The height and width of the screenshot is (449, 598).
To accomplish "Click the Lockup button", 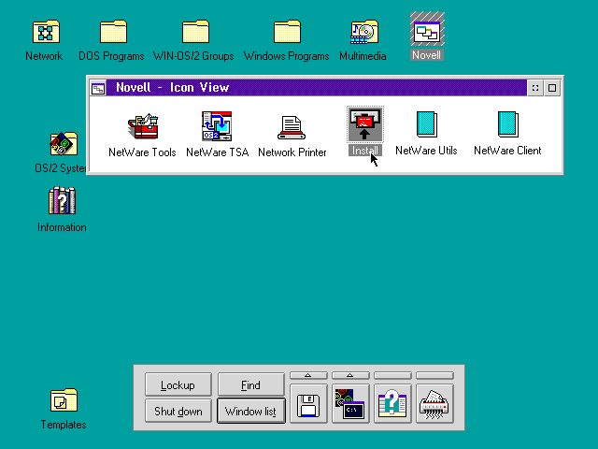I will pyautogui.click(x=178, y=384).
